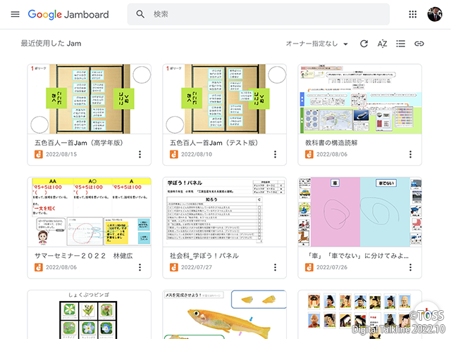This screenshot has width=451, height=339.
Task: Open the pink and blue 車 sorting Jam
Action: tap(359, 212)
